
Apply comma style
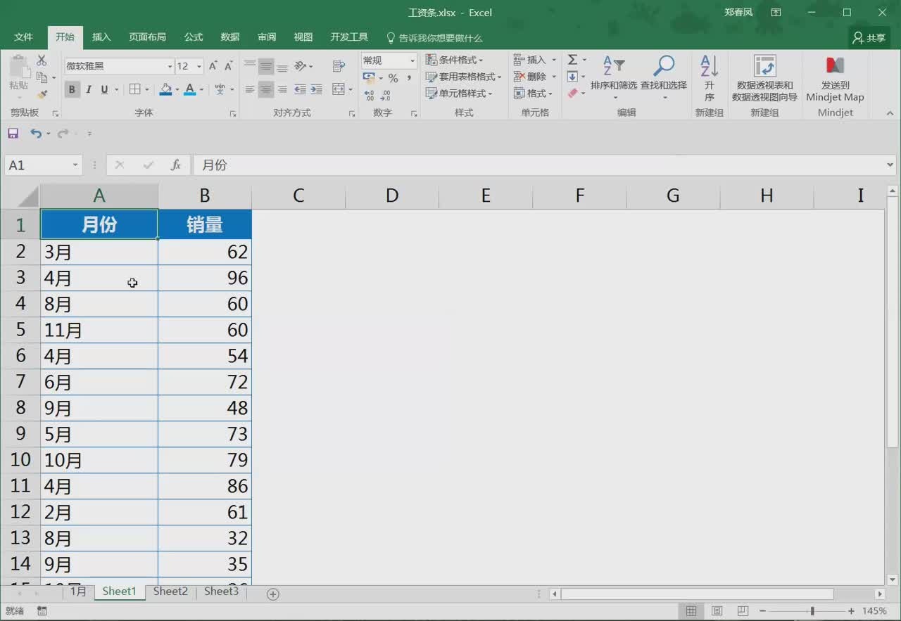pyautogui.click(x=409, y=78)
